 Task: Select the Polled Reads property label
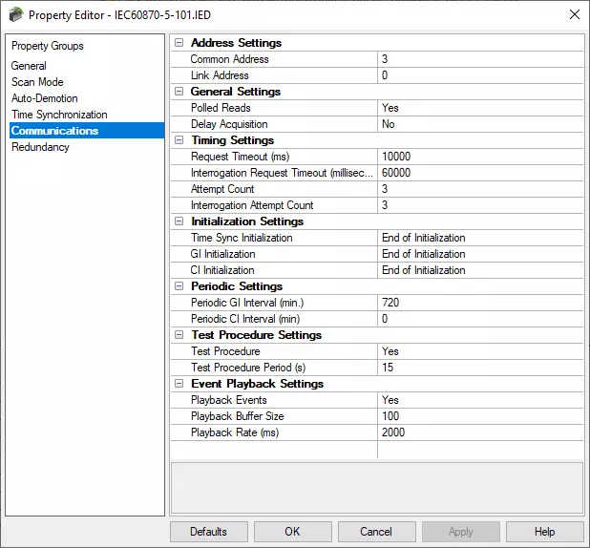[x=221, y=108]
